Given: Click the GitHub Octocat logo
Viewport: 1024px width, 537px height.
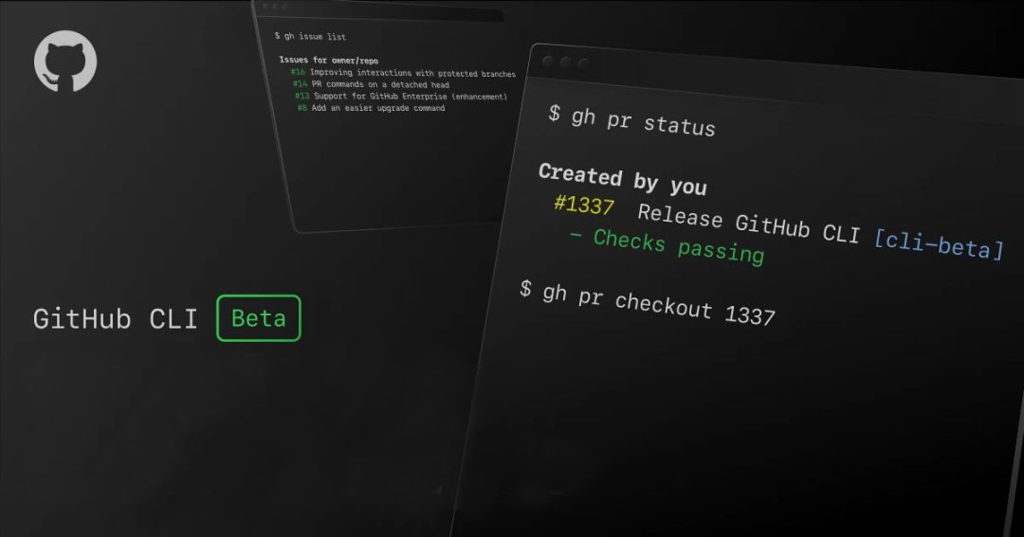Looking at the screenshot, I should coord(65,61).
